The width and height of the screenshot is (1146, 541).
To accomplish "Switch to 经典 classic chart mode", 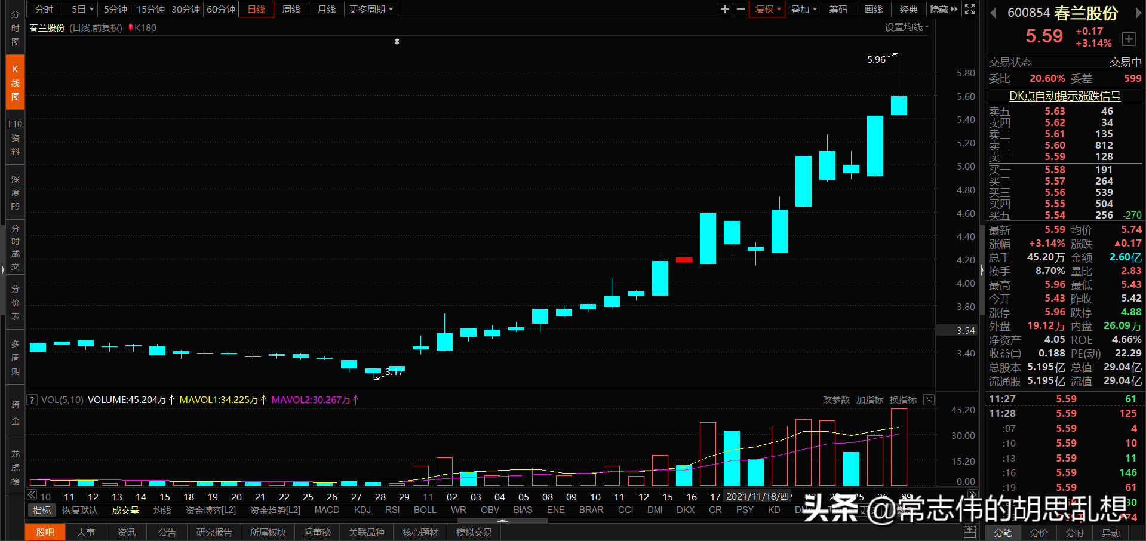I will [908, 9].
